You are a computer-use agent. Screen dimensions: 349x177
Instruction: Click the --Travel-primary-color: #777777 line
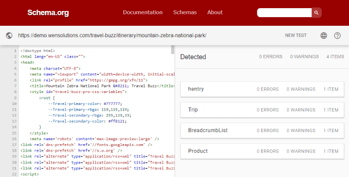tap(85, 104)
